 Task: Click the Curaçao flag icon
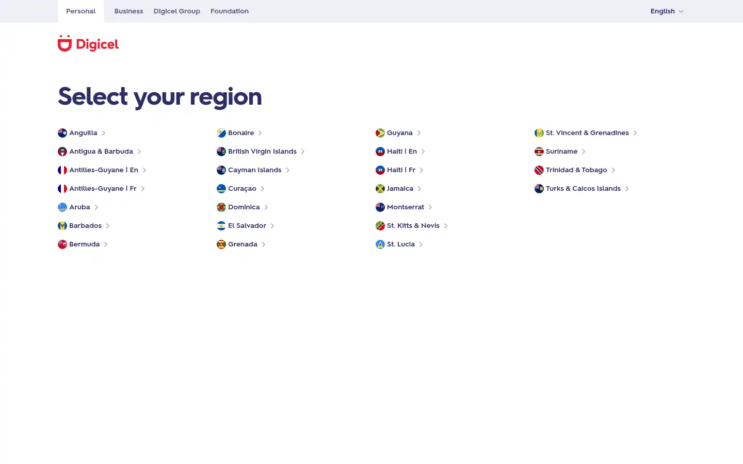(x=221, y=189)
